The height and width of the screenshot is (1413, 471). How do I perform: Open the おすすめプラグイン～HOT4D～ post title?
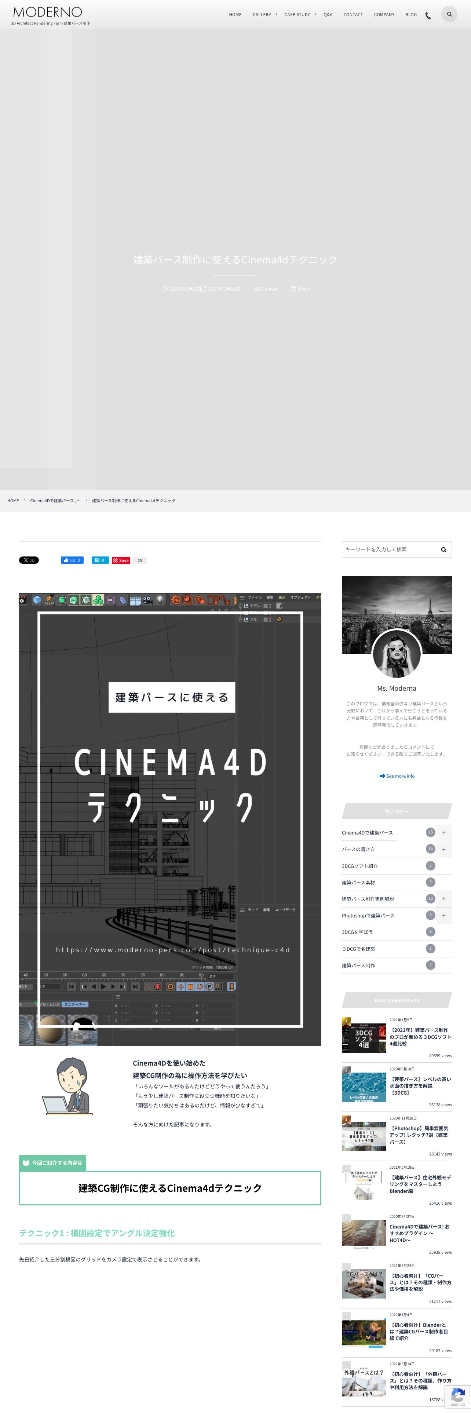[x=419, y=1233]
